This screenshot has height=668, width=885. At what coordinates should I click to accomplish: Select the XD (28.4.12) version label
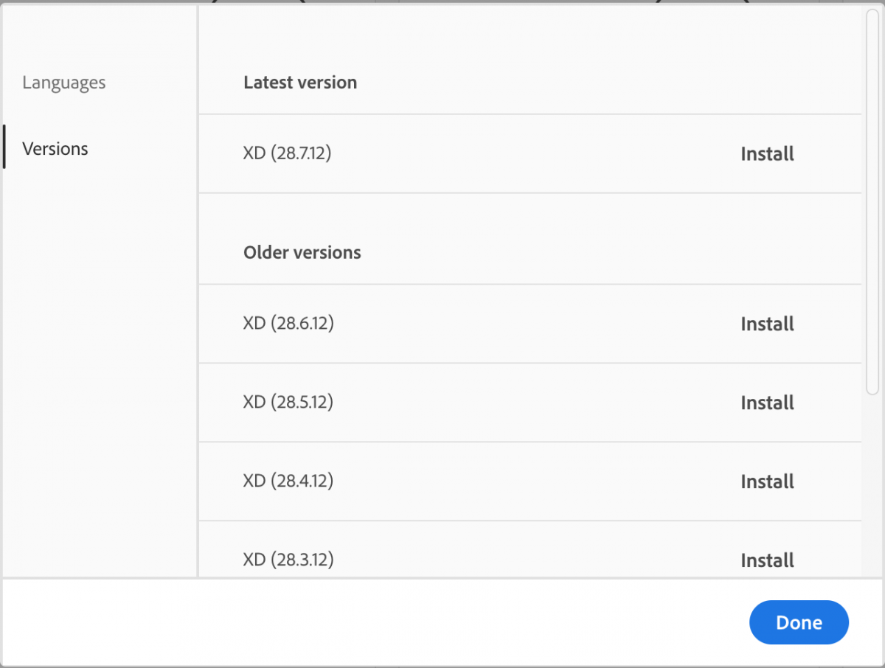[288, 481]
